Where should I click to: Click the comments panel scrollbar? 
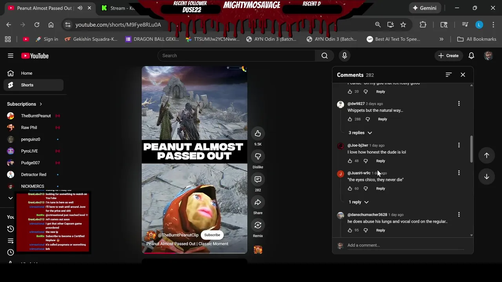(471, 149)
